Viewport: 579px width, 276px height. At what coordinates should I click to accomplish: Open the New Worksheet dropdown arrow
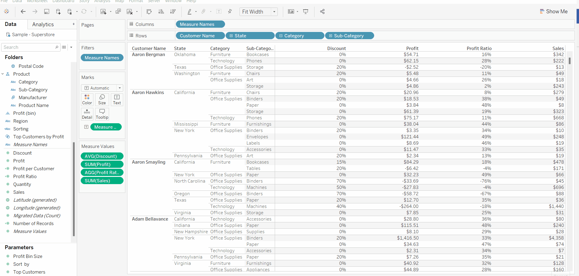click(x=111, y=12)
